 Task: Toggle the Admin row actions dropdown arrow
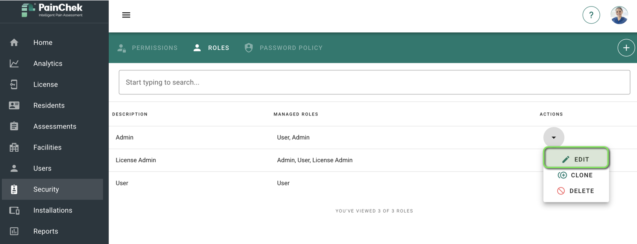pyautogui.click(x=554, y=137)
